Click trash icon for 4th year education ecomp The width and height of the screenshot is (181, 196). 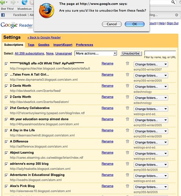click(127, 119)
